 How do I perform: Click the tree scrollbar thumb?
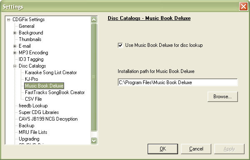[x=94, y=77]
